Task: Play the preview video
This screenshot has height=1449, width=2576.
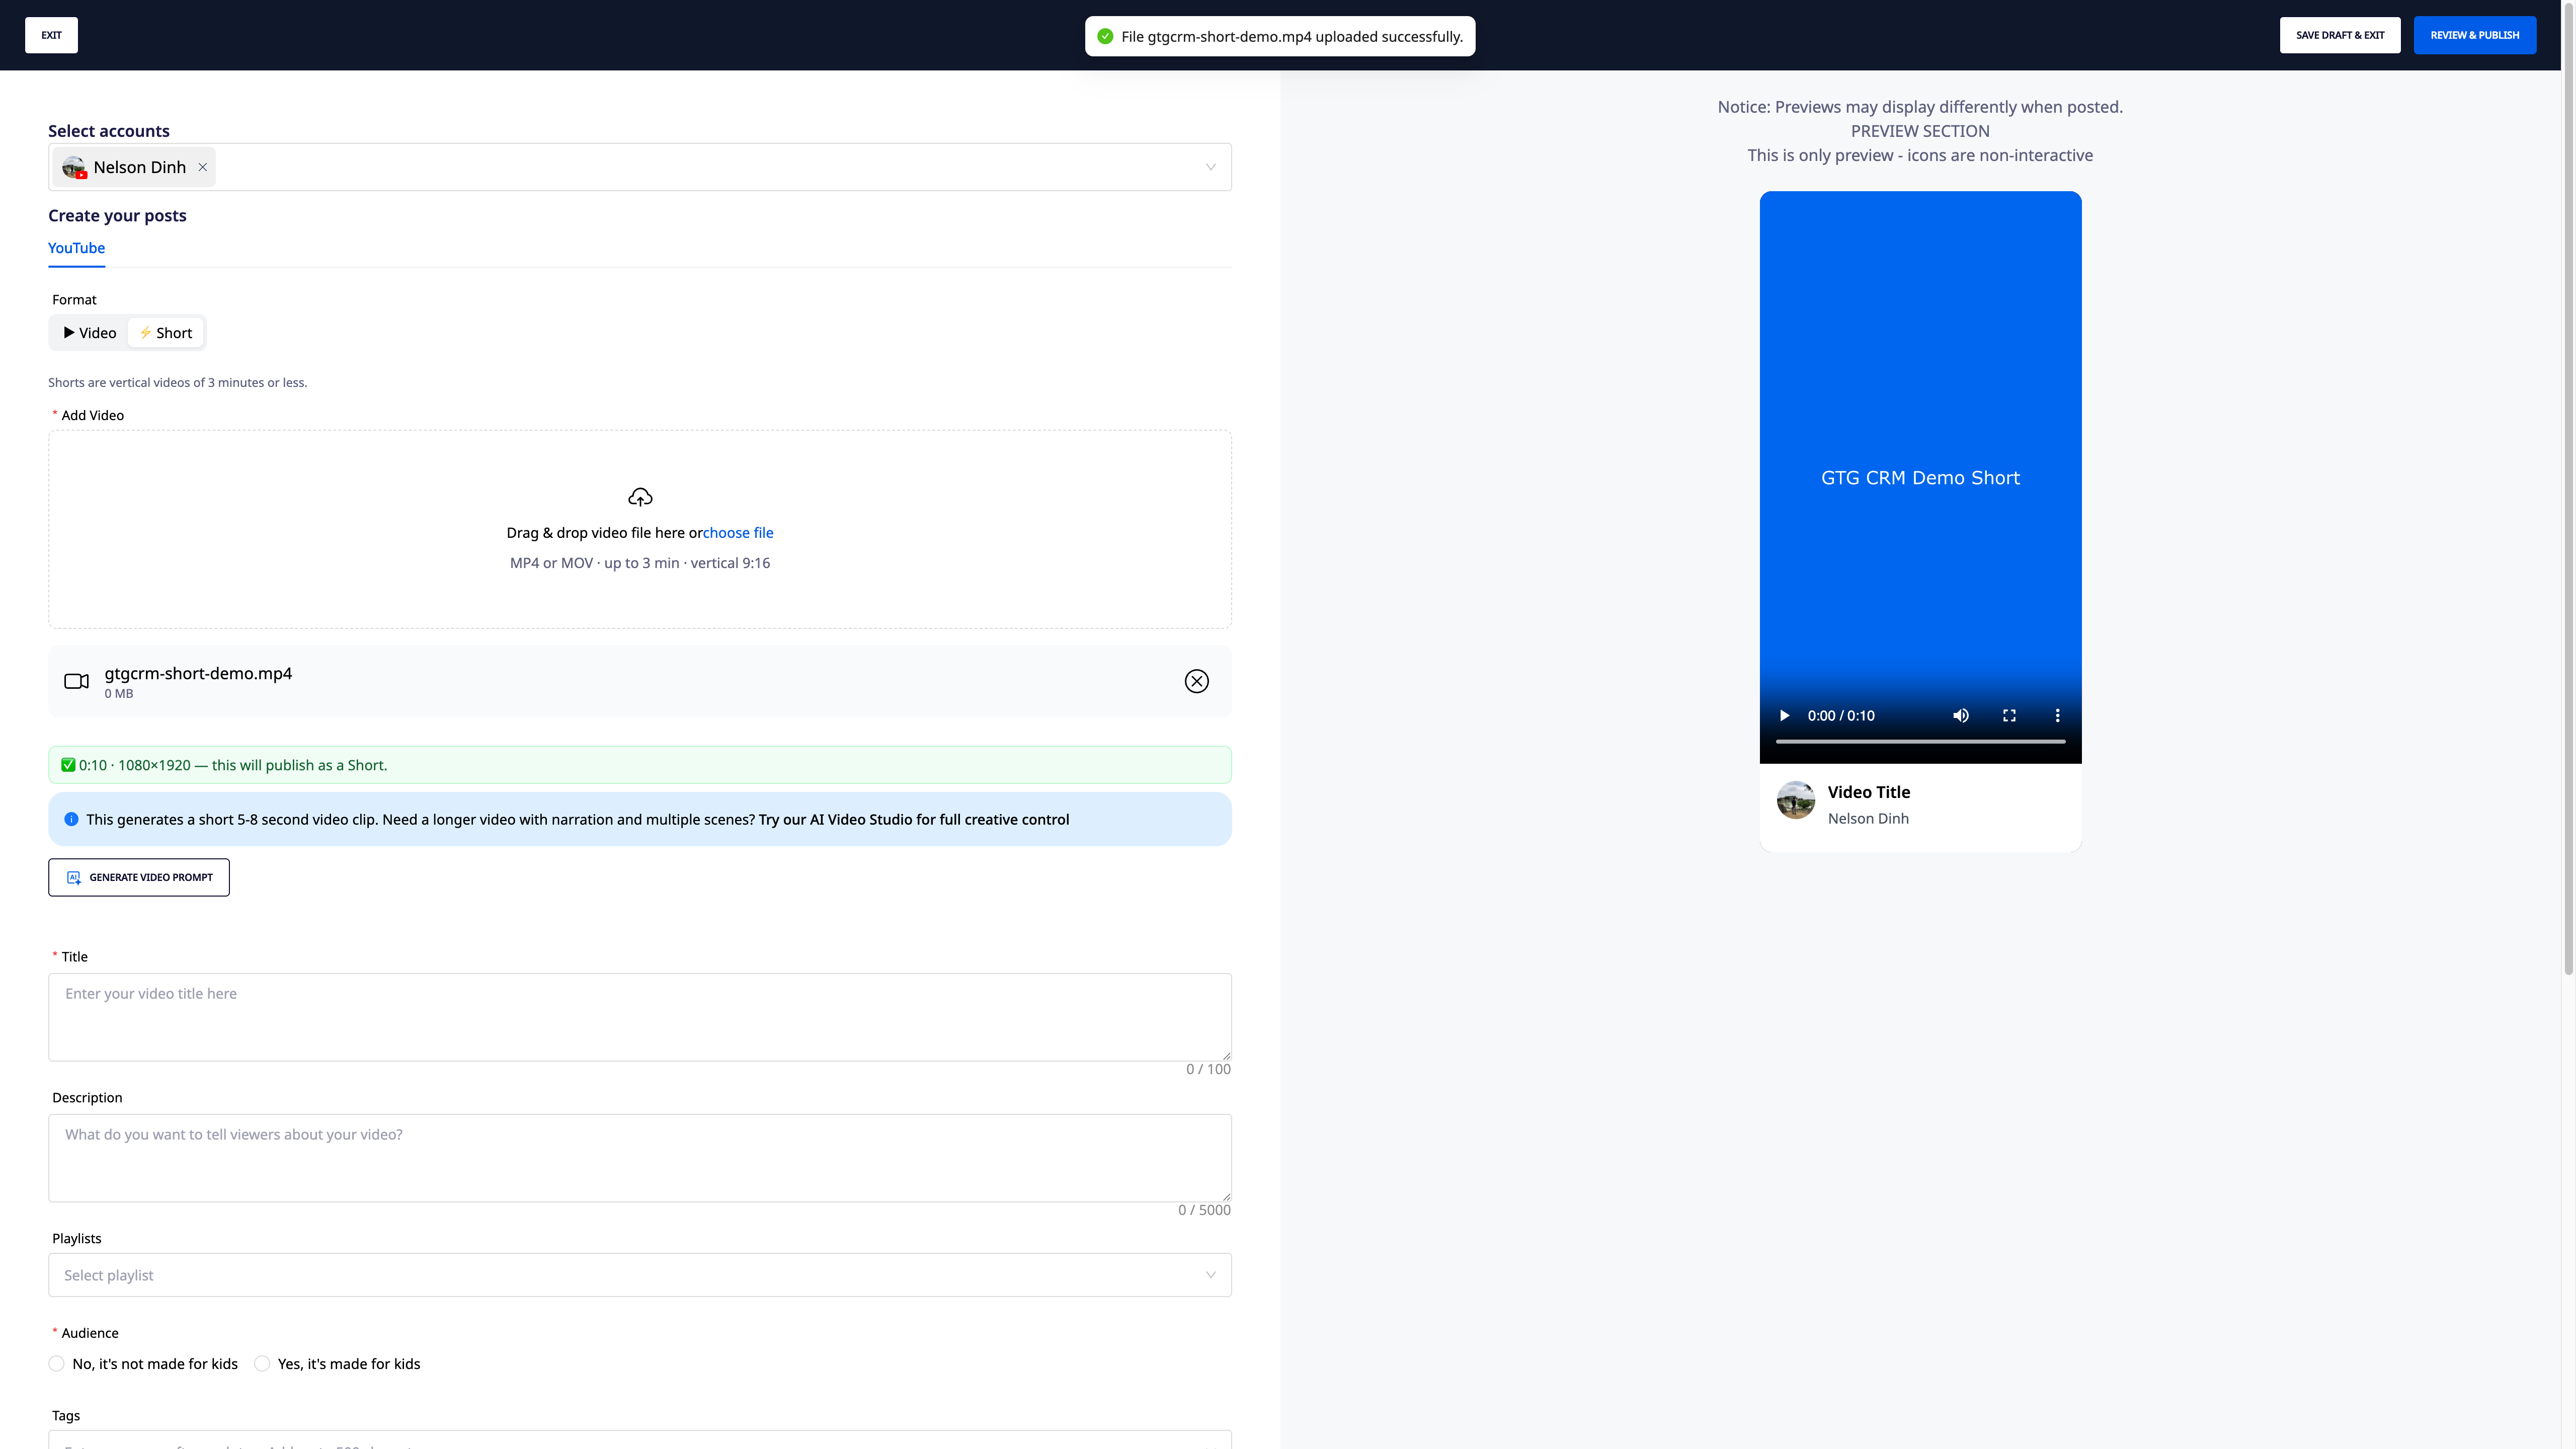Action: 1784,715
